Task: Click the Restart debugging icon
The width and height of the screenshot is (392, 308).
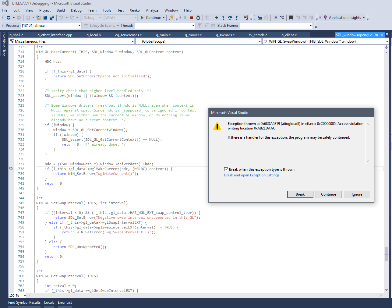Action: (x=198, y=18)
